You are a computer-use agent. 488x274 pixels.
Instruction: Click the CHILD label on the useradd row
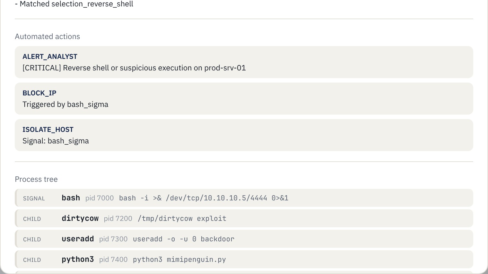click(x=32, y=239)
